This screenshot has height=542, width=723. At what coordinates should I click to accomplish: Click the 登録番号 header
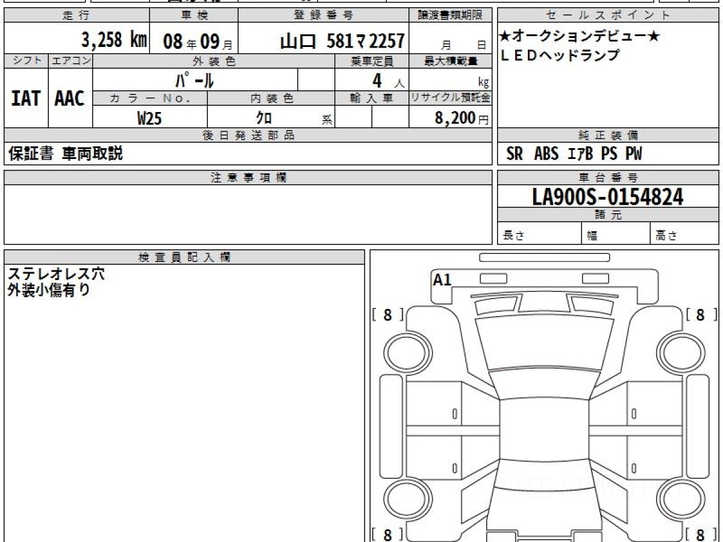[324, 16]
